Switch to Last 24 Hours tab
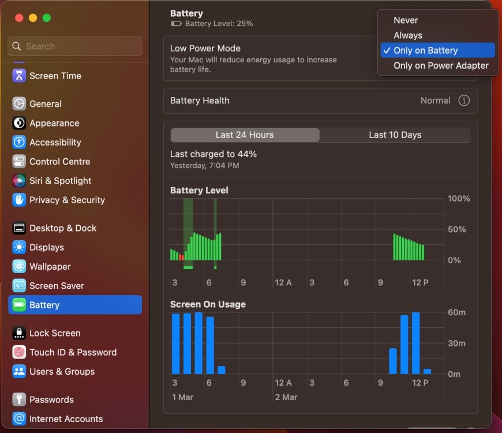The image size is (502, 433). (x=245, y=135)
